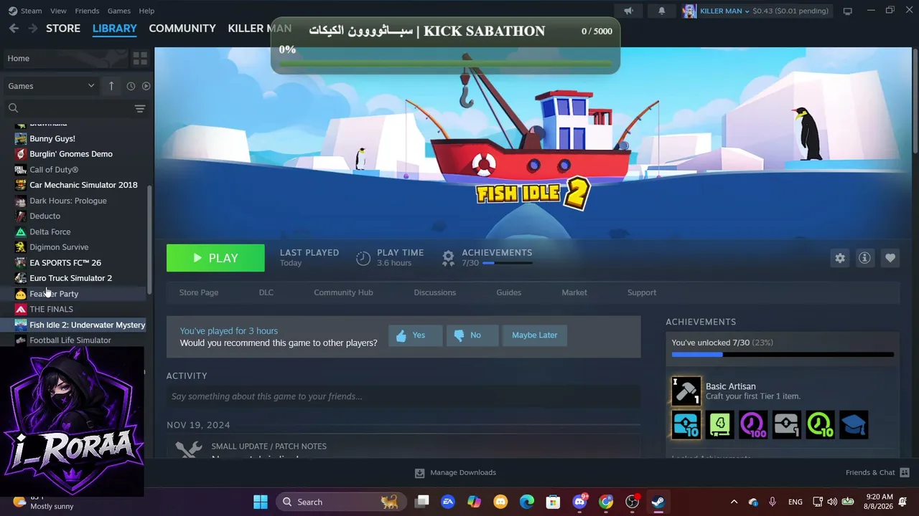Open Microsoft Store from taskbar
Viewport: 919px width, 516px height.
point(553,502)
